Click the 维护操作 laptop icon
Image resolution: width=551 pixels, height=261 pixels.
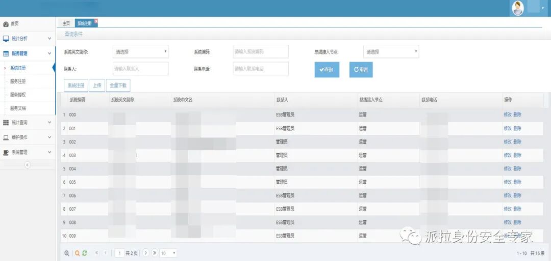[x=6, y=137]
